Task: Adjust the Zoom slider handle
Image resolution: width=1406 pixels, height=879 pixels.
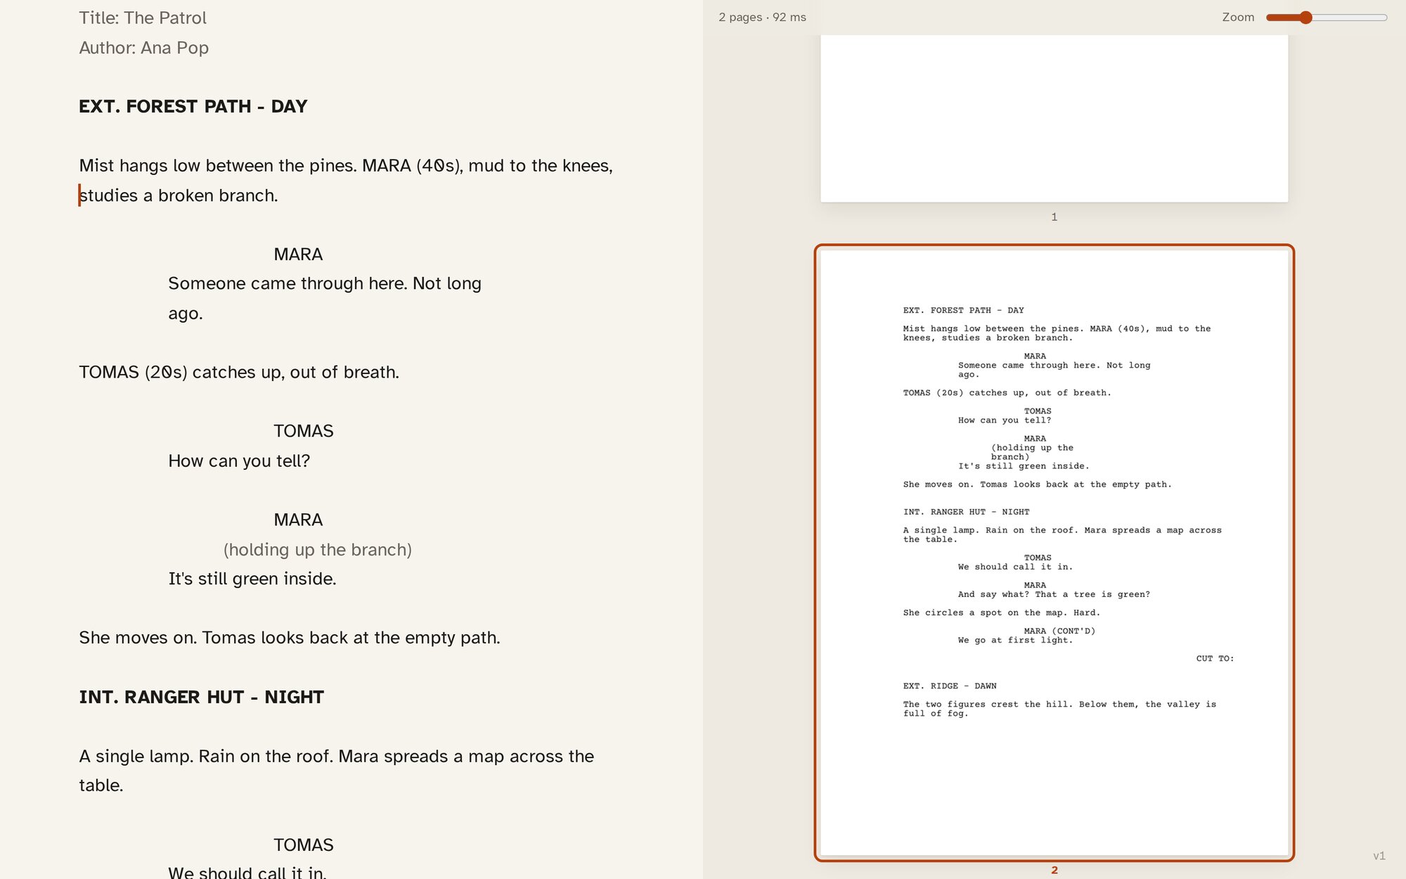Action: [x=1305, y=18]
